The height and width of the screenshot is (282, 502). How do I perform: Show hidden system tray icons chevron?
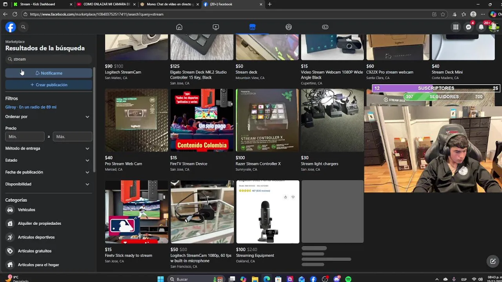click(x=437, y=279)
